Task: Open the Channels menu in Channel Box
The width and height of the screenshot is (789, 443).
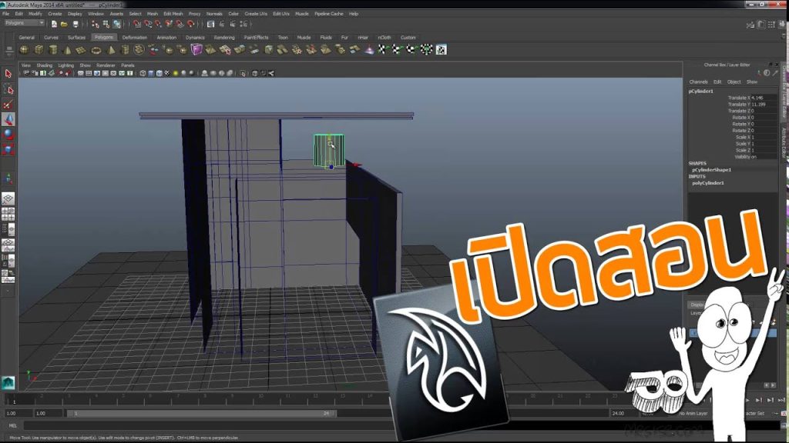Action: click(x=698, y=82)
